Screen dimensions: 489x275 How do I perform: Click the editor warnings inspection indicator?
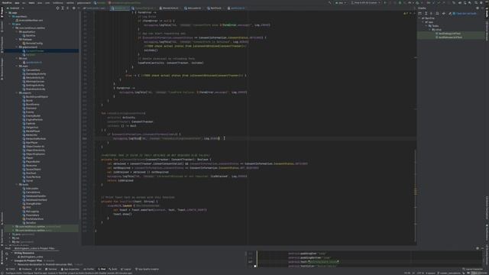(406, 14)
